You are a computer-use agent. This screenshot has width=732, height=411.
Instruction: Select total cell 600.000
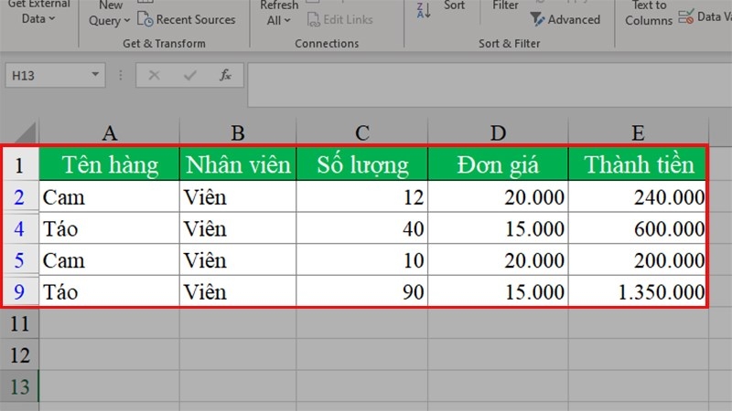[x=637, y=228]
